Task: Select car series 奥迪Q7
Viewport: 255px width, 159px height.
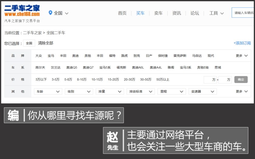Action: (88, 67)
